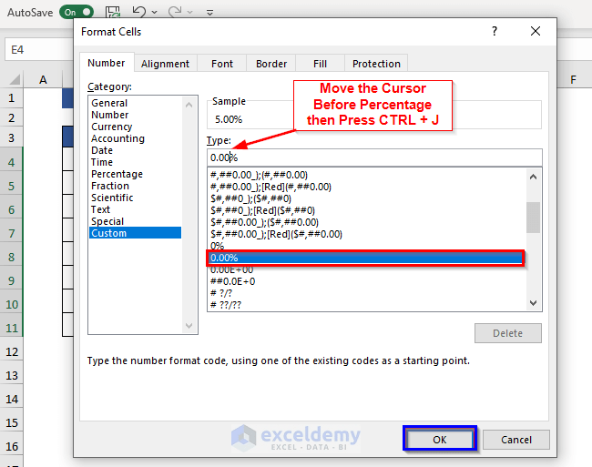Click the Cancel button
Image resolution: width=592 pixels, height=467 pixels.
[x=516, y=440]
